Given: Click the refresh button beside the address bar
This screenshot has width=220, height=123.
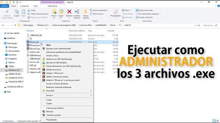Looking at the screenshot, I should [199, 25].
